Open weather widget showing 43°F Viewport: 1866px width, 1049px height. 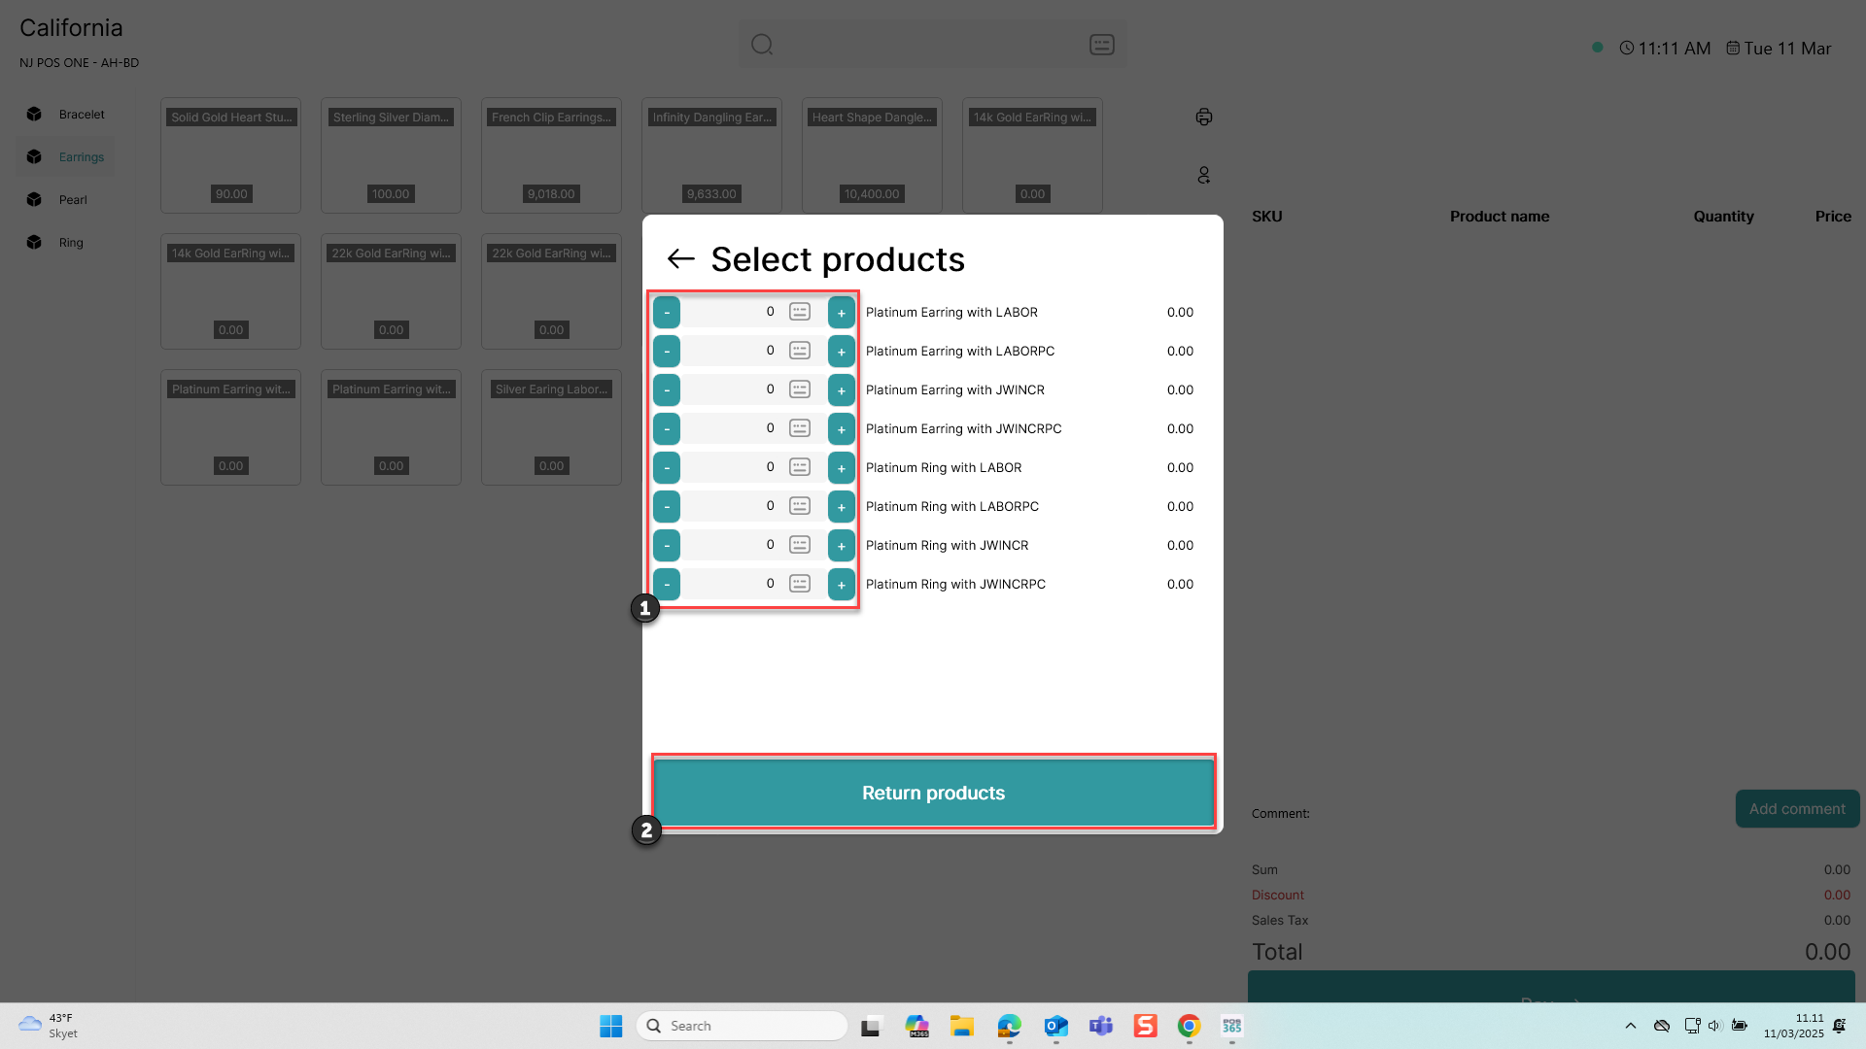point(49,1026)
